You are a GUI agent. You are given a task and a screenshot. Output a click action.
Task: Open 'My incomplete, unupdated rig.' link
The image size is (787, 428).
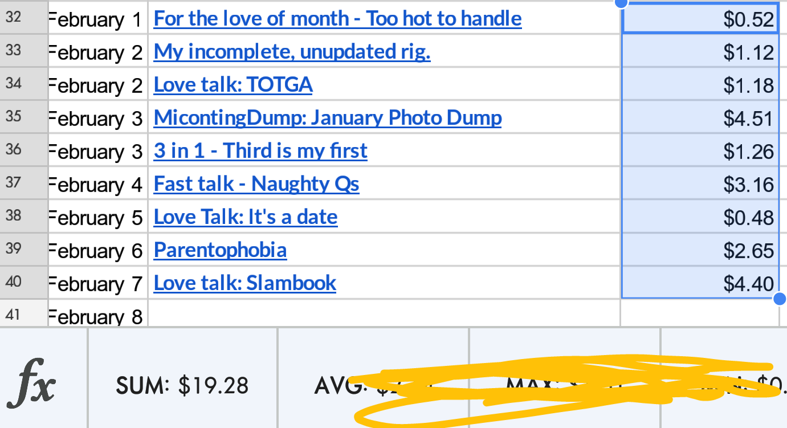click(292, 52)
